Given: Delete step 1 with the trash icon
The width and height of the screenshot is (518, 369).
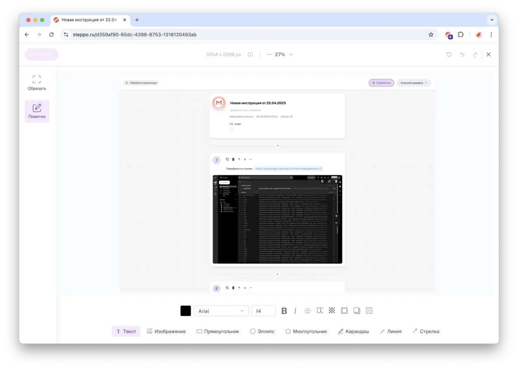Looking at the screenshot, I should coord(233,159).
